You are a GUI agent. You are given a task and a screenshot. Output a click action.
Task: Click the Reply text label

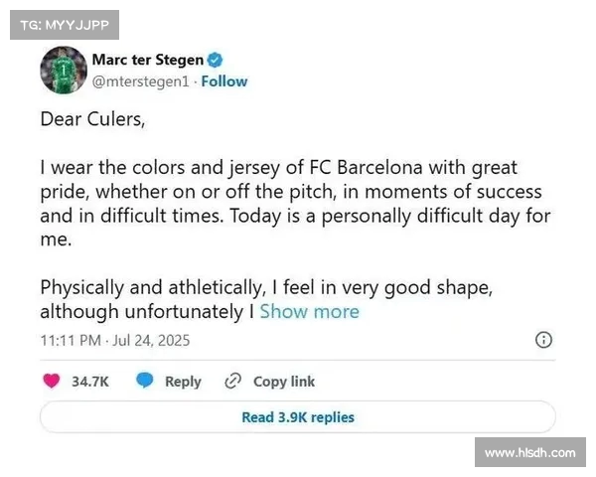tap(183, 382)
